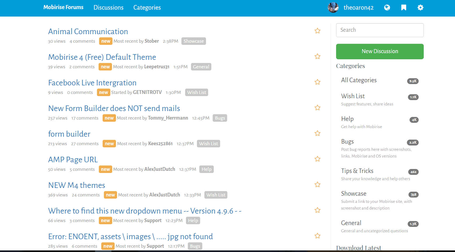The image size is (455, 252).
Task: Open Mobirise 4 (Free) Default Theme discussion
Action: click(102, 57)
